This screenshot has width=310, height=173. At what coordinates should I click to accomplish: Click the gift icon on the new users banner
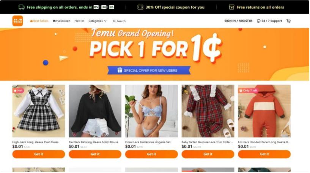120,70
